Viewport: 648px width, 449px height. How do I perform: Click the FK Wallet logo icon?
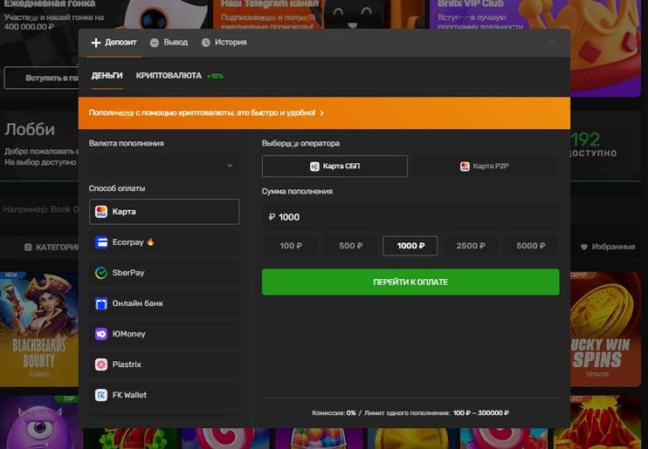101,395
